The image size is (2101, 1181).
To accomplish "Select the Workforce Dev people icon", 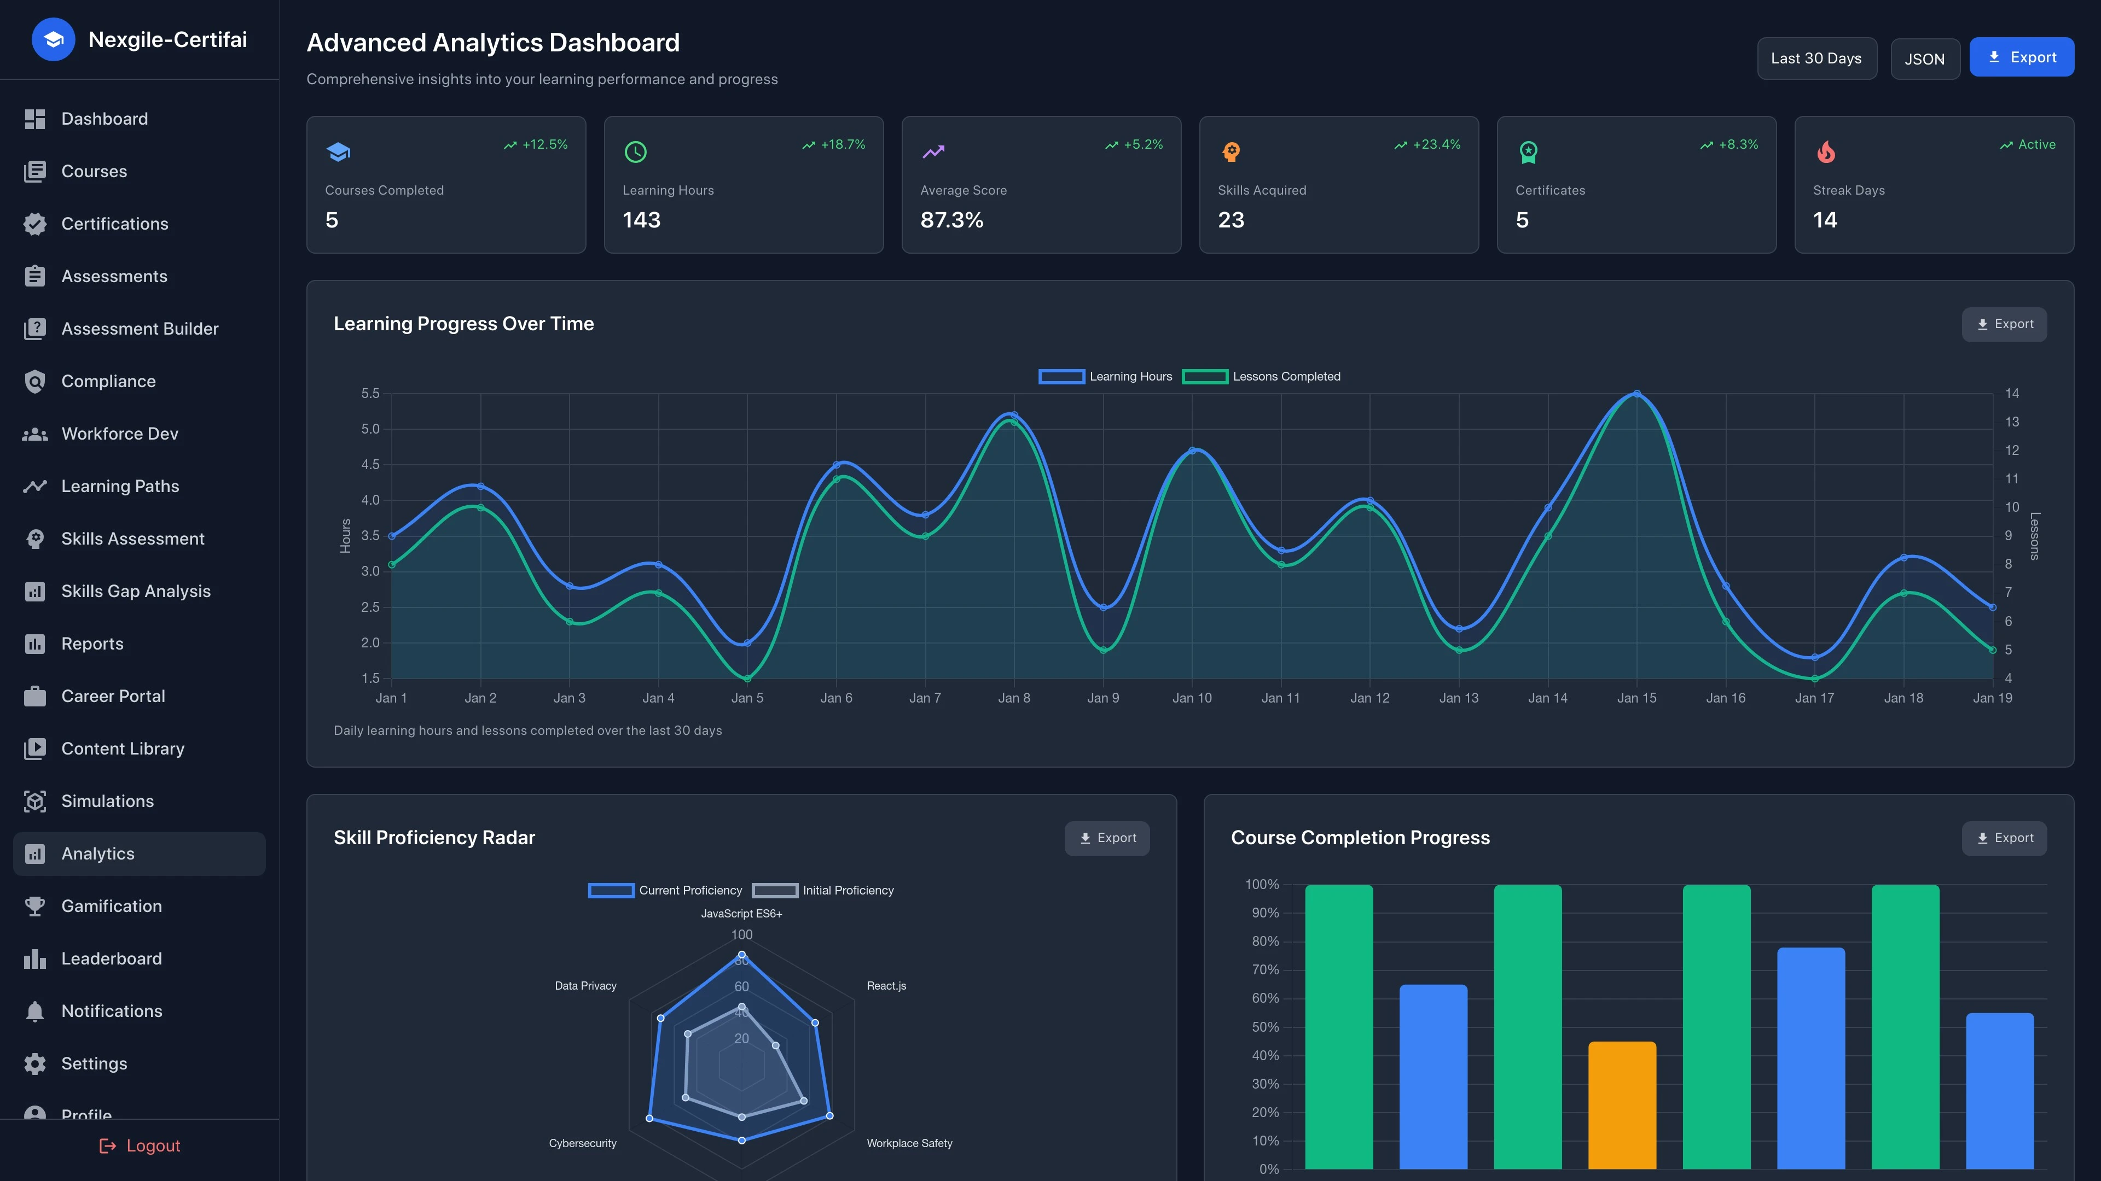I will click(x=35, y=434).
